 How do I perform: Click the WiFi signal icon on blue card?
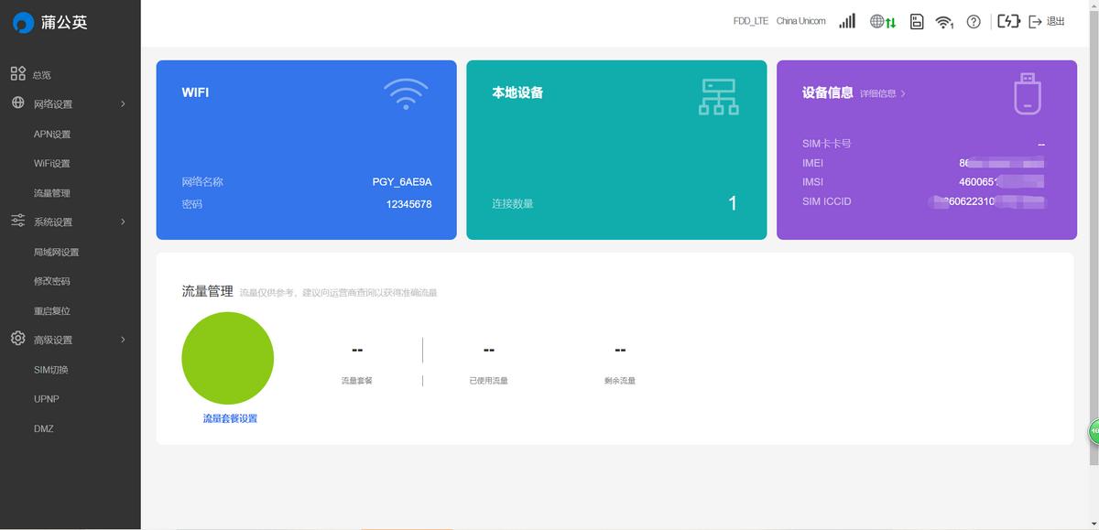click(x=406, y=93)
